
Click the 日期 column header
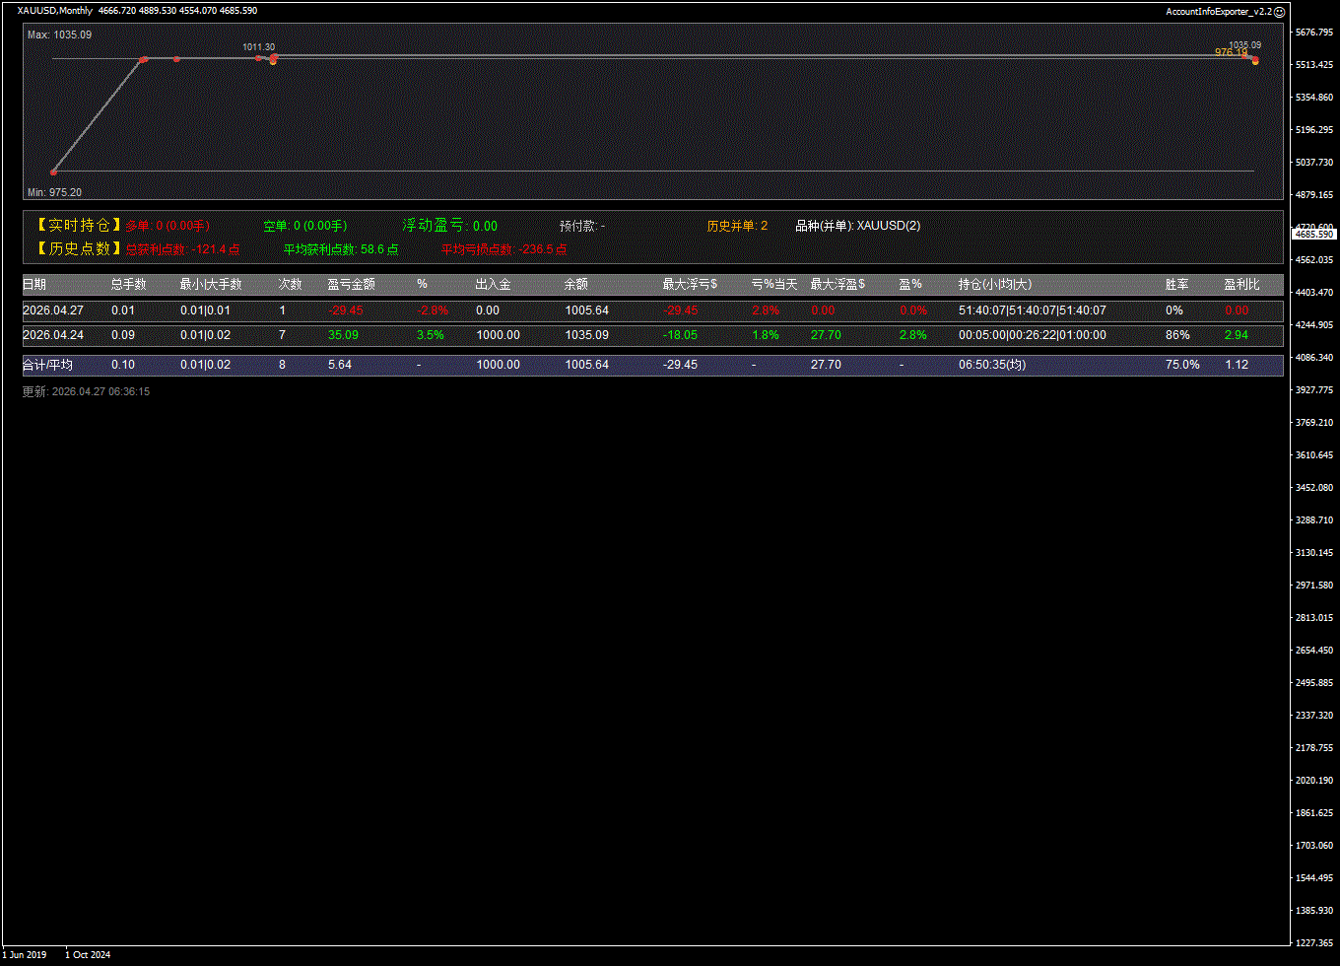(x=34, y=284)
